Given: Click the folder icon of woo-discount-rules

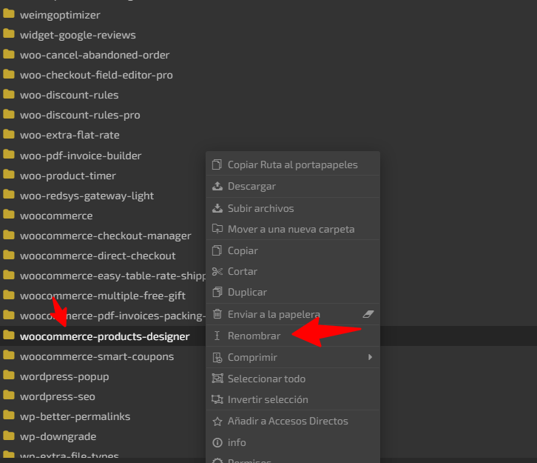Looking at the screenshot, I should 9,93.
